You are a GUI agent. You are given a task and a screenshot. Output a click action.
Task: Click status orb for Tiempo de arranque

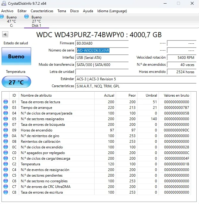[x=6, y=107]
